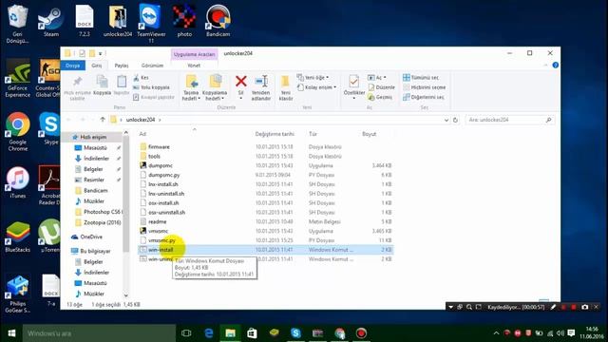
Task: Open iTunes desktop icon
Action: click(17, 182)
